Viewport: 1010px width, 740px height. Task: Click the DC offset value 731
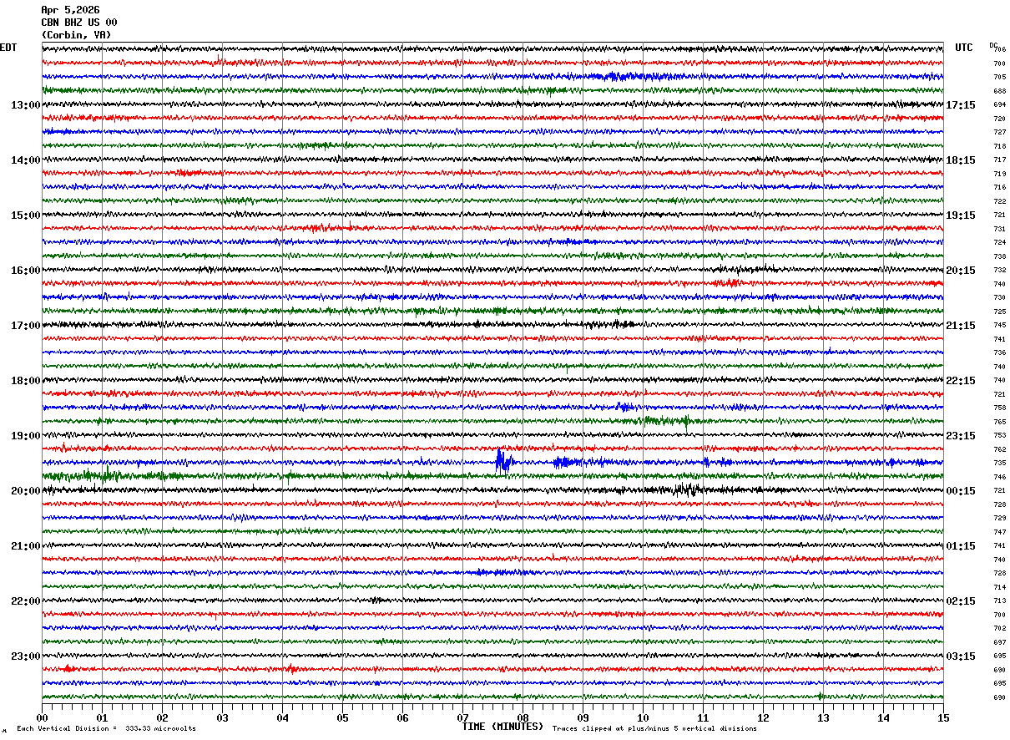[x=999, y=229]
